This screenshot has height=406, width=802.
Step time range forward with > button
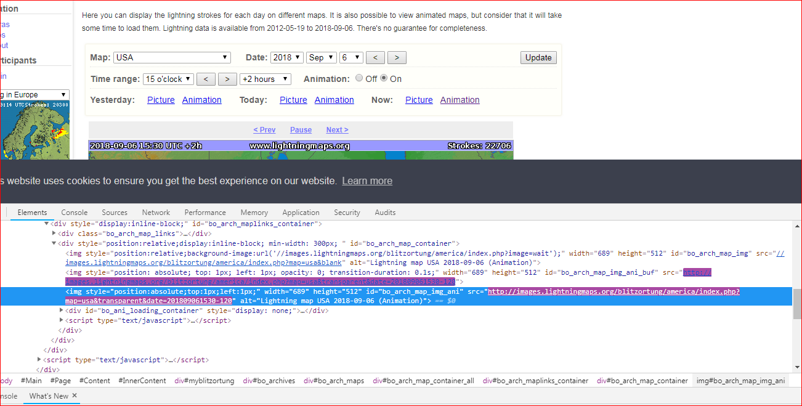[227, 79]
